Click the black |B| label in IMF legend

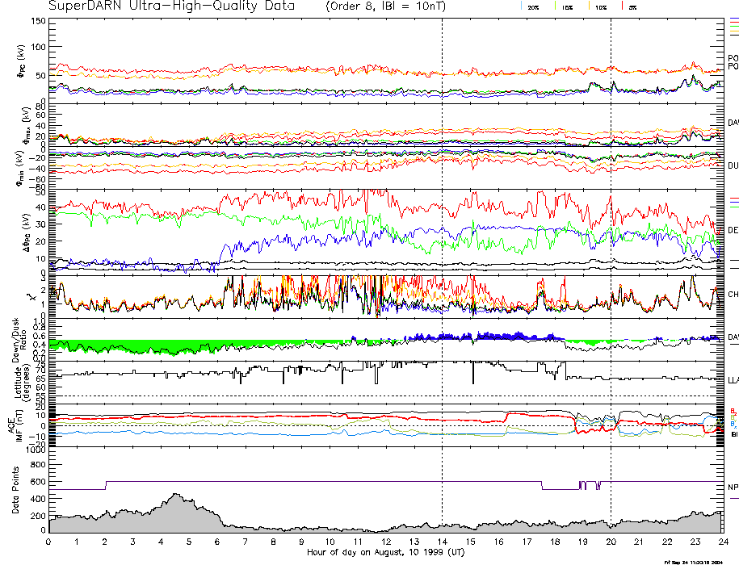734,434
